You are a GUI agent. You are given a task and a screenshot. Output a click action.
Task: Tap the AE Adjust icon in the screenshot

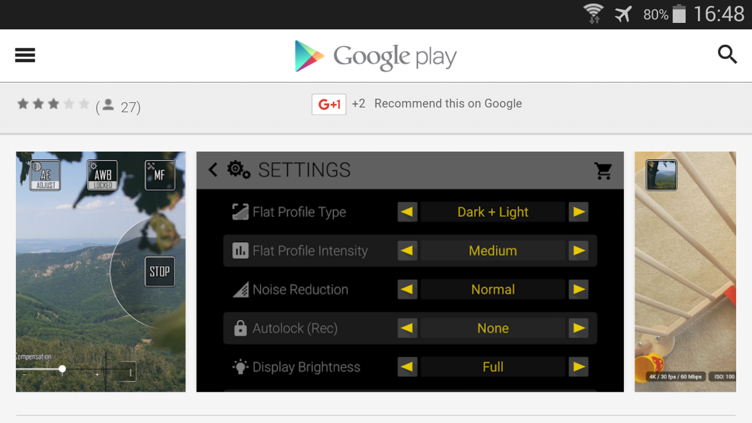coord(45,175)
